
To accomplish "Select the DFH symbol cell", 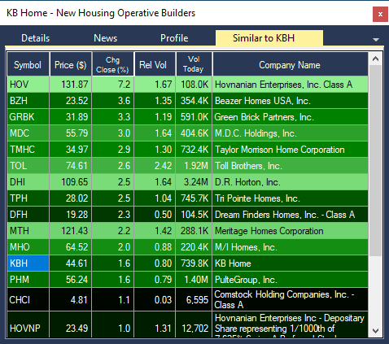I will click(x=28, y=215).
